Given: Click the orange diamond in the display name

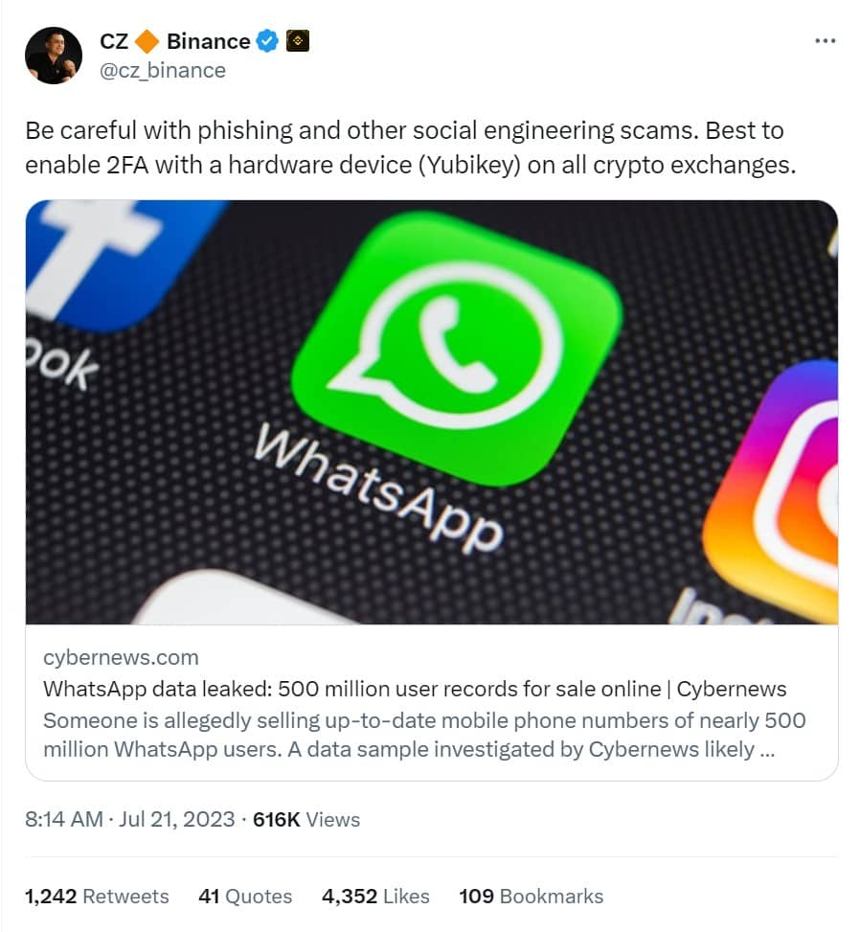Looking at the screenshot, I should (x=147, y=41).
